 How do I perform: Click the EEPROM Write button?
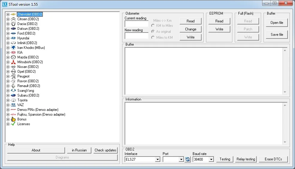pyautogui.click(x=219, y=29)
